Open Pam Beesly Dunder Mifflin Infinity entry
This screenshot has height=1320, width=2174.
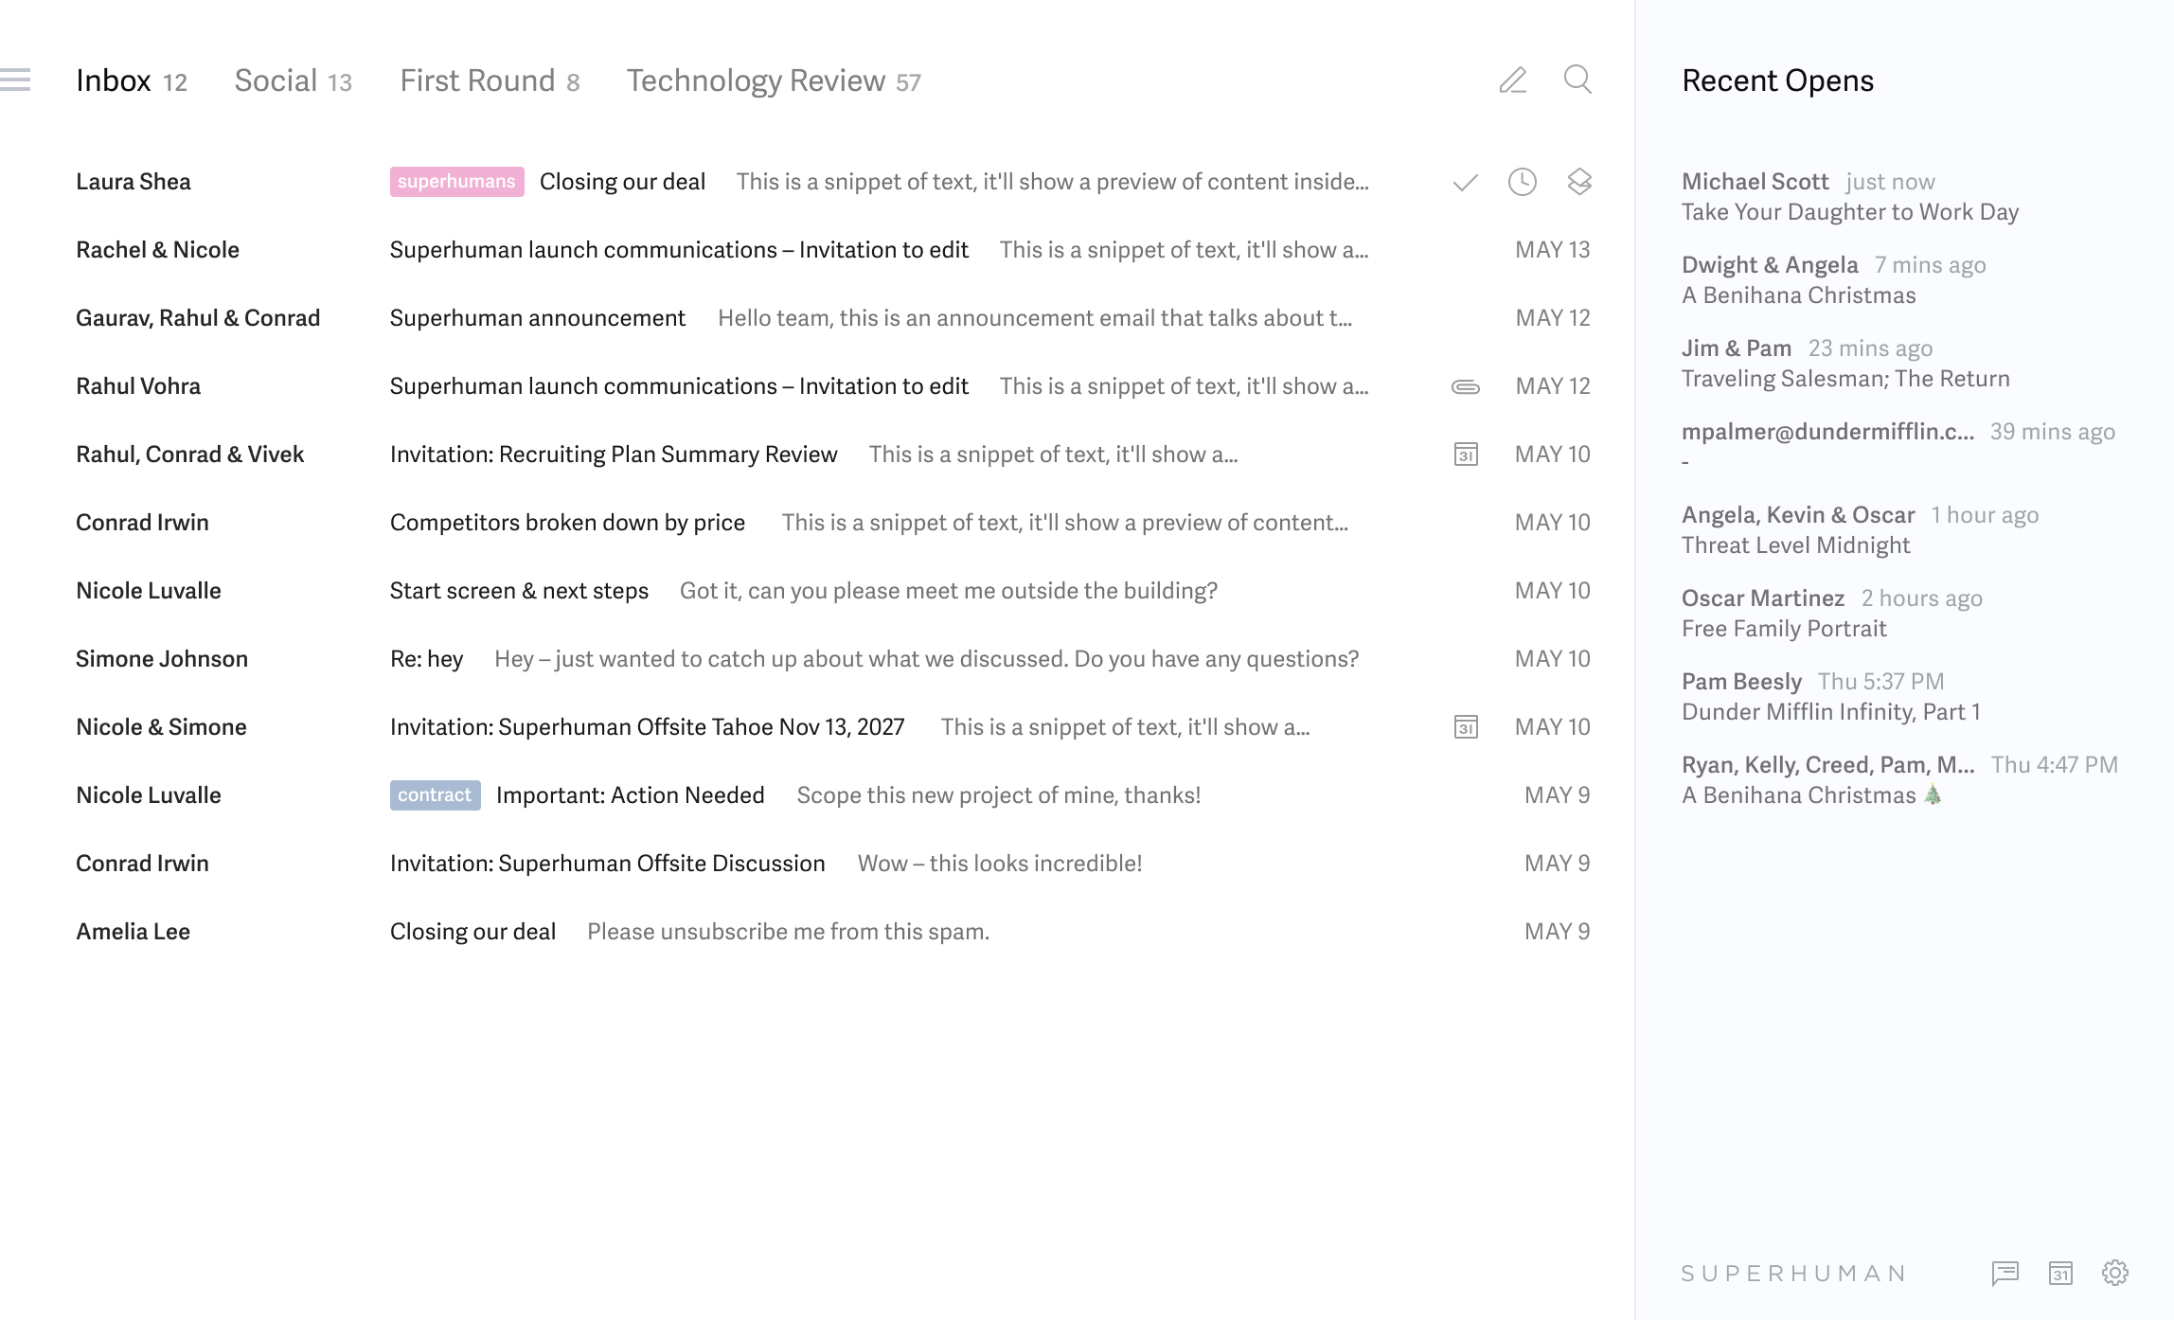(x=1831, y=697)
